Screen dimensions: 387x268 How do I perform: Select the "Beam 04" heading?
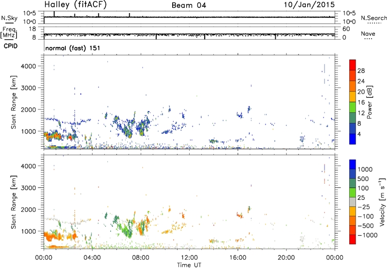(x=189, y=5)
